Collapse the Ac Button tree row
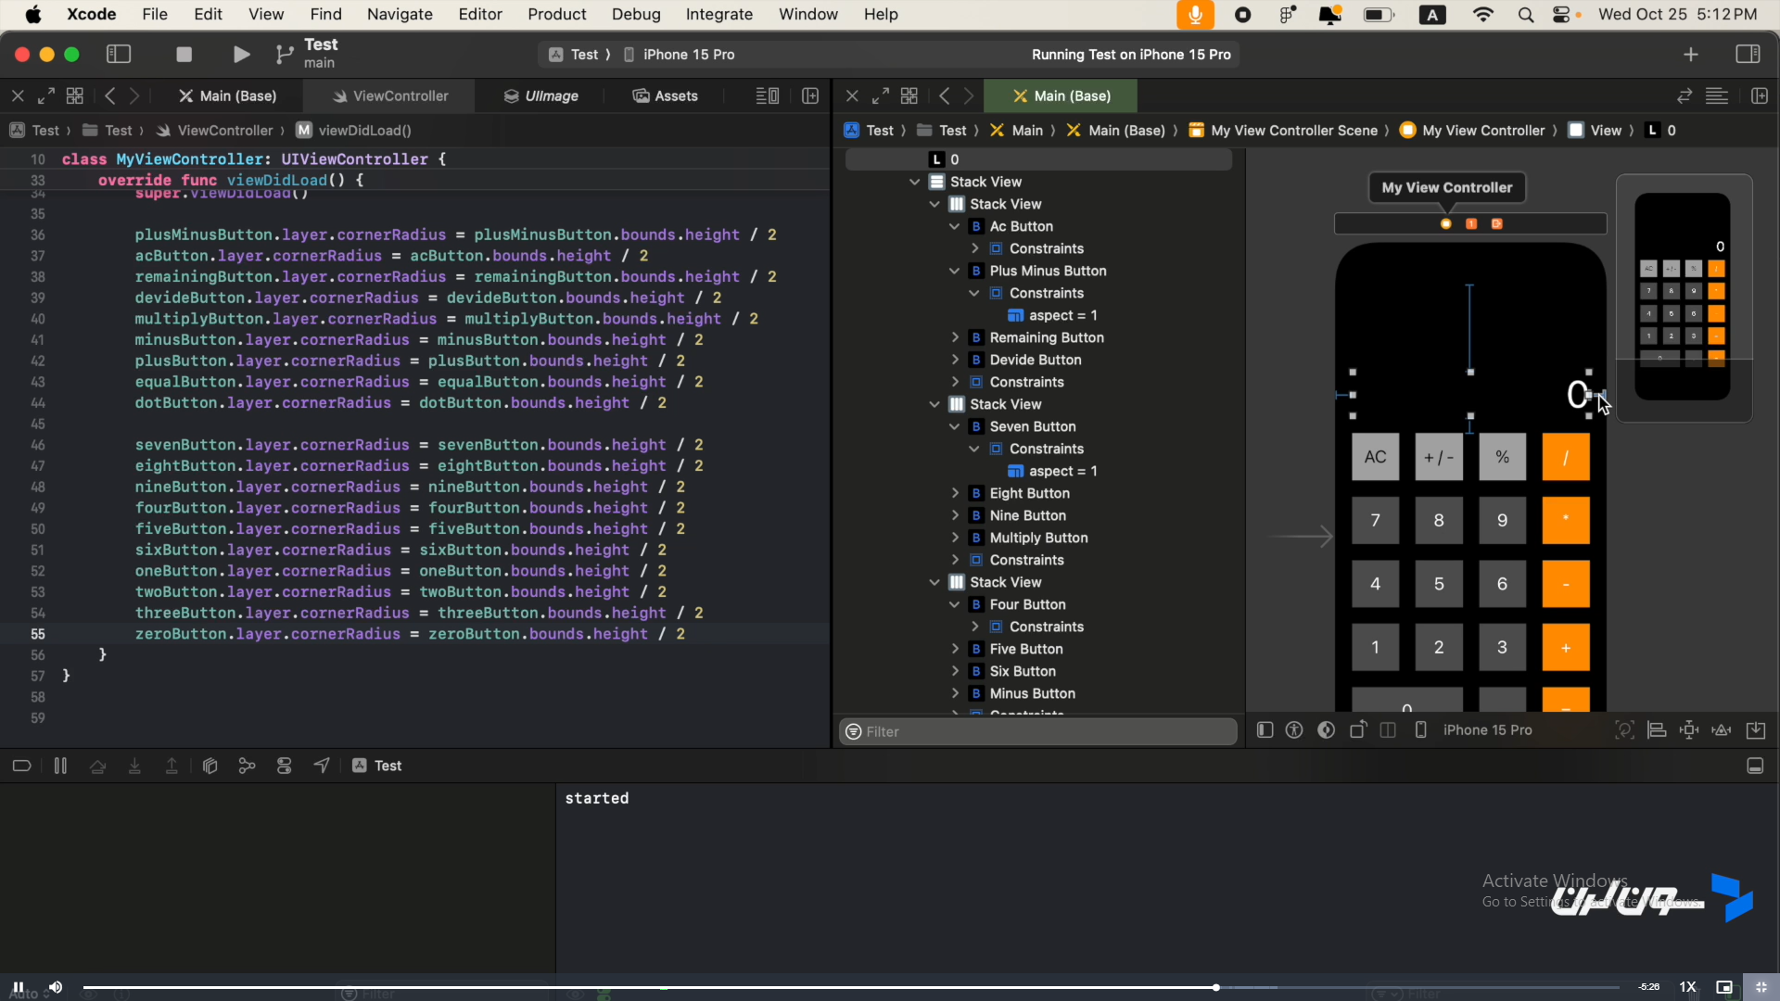The width and height of the screenshot is (1780, 1001). tap(954, 226)
